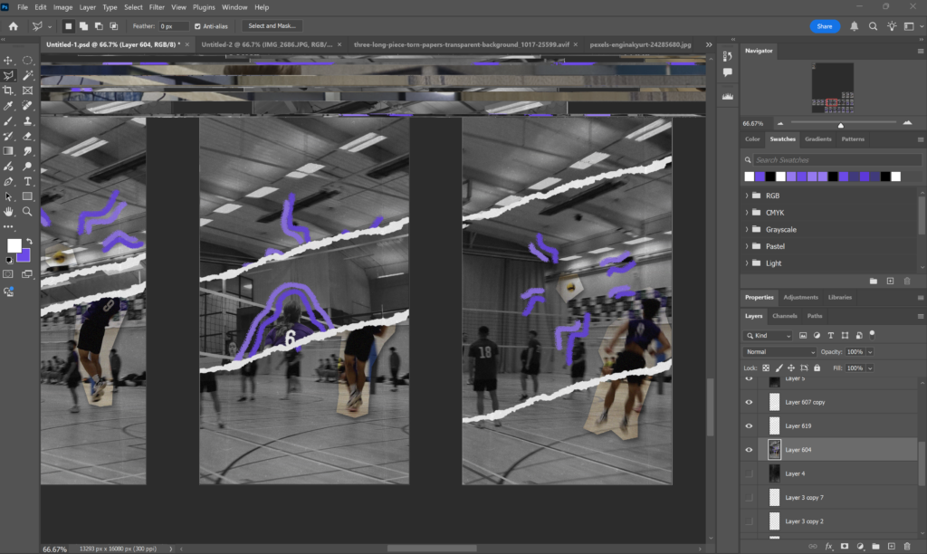The height and width of the screenshot is (554, 927).
Task: Select the Magic Wand tool
Action: 28,76
